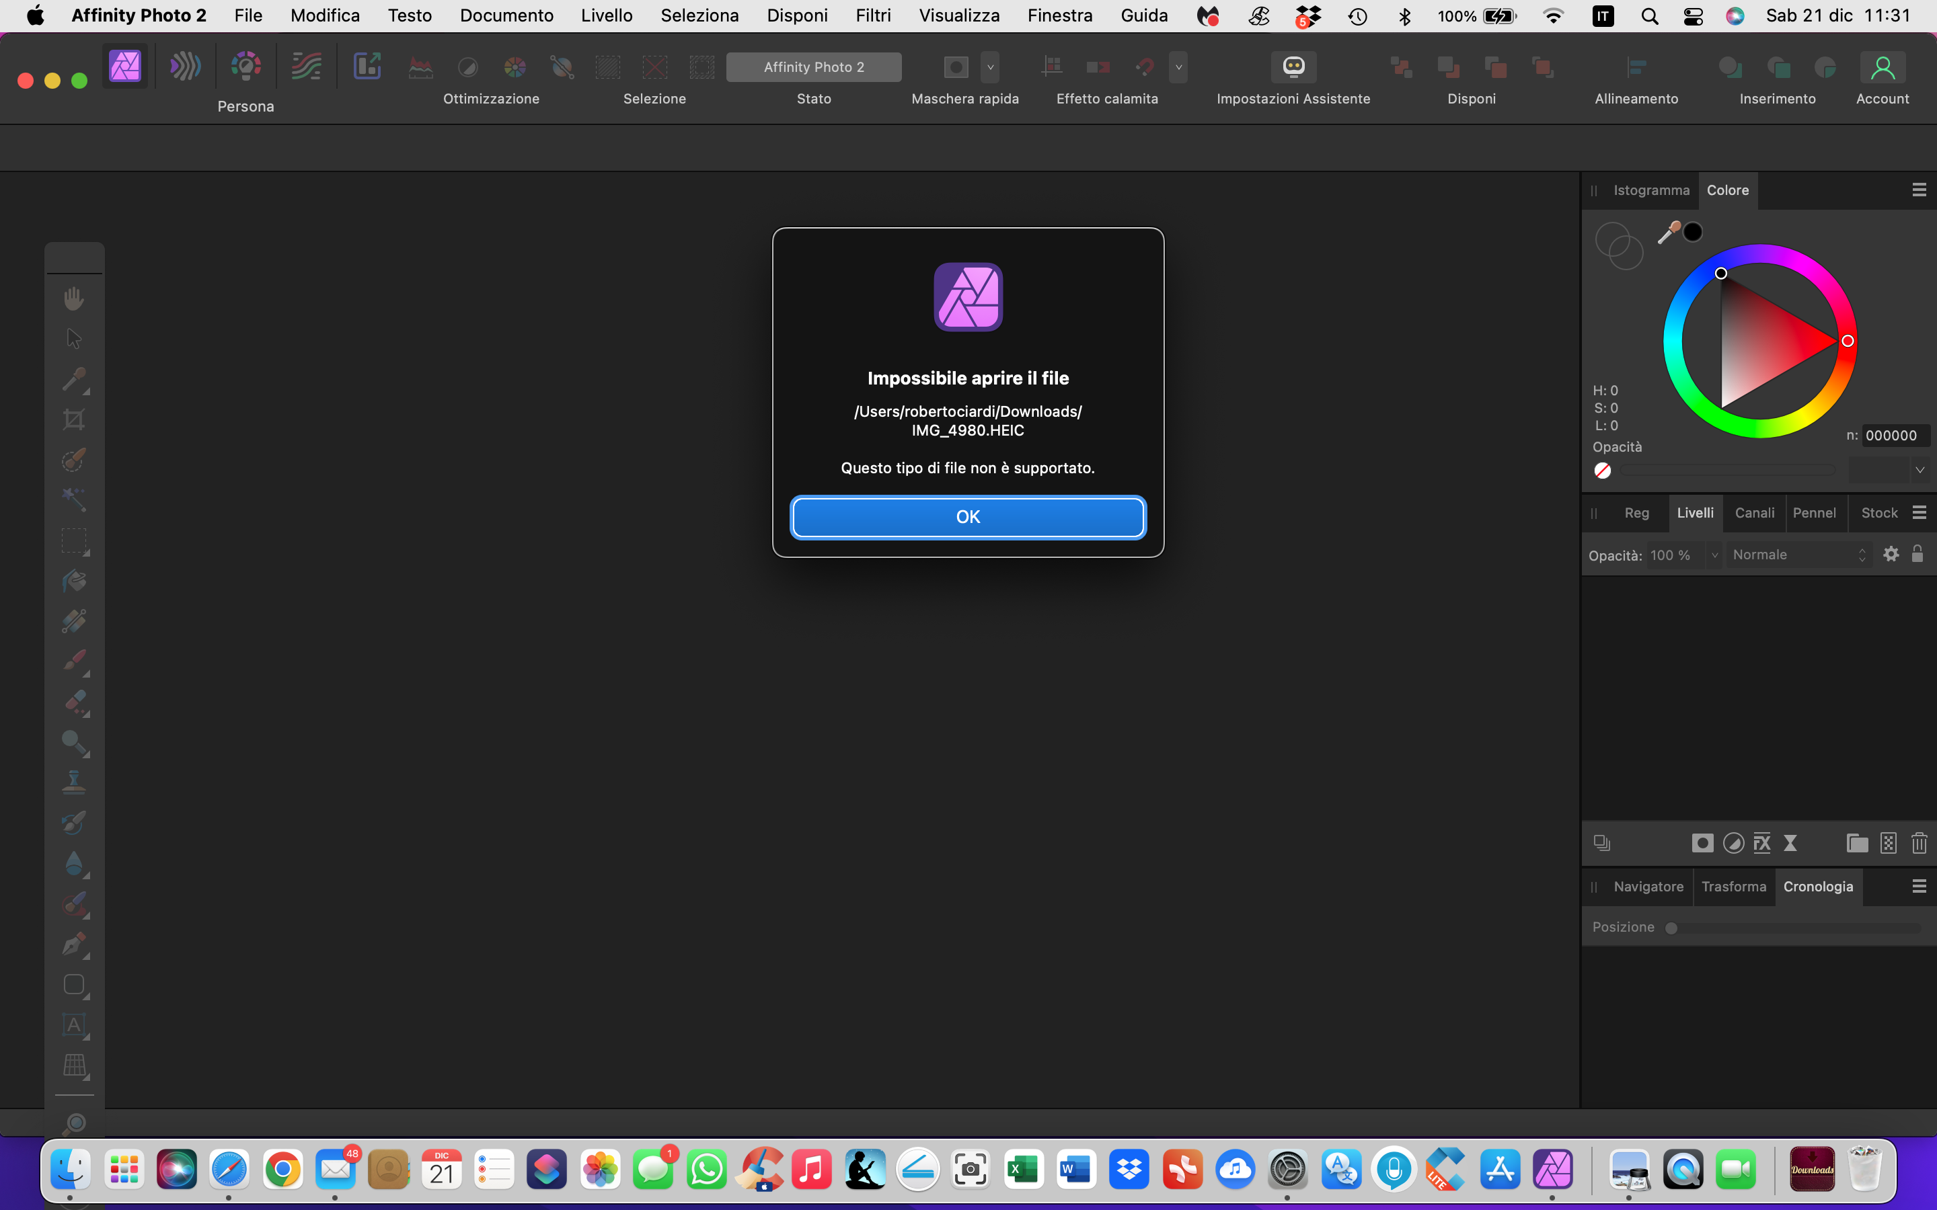Click the color Opacità slider
1937x1210 pixels.
pos(1729,471)
